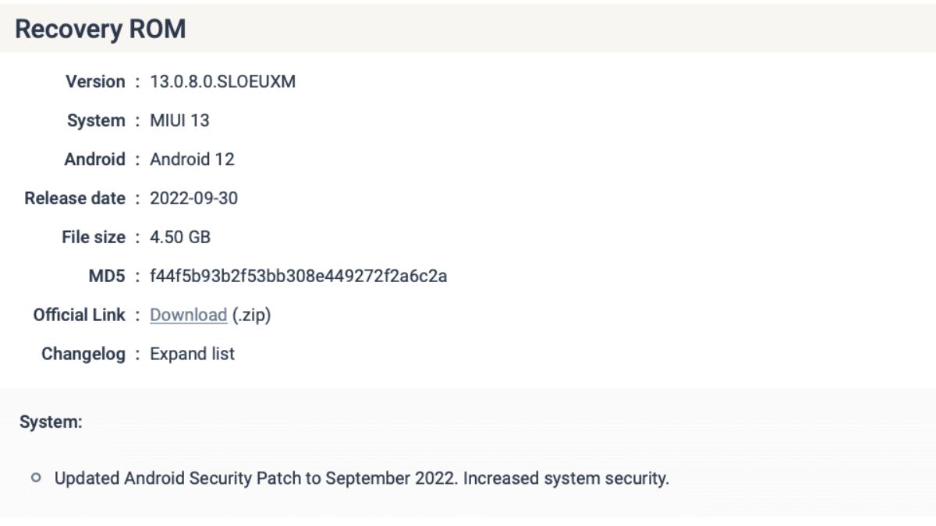Image resolution: width=936 pixels, height=526 pixels.
Task: Click the Recovery ROM heading
Action: click(x=101, y=30)
